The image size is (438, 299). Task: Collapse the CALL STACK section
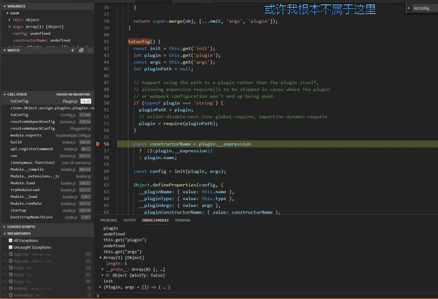(x=4, y=94)
